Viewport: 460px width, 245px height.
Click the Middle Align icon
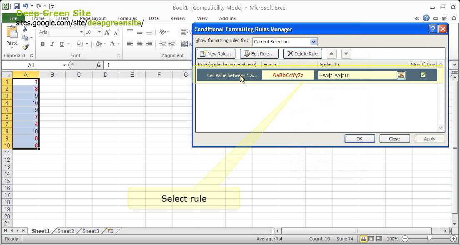[x=140, y=32]
